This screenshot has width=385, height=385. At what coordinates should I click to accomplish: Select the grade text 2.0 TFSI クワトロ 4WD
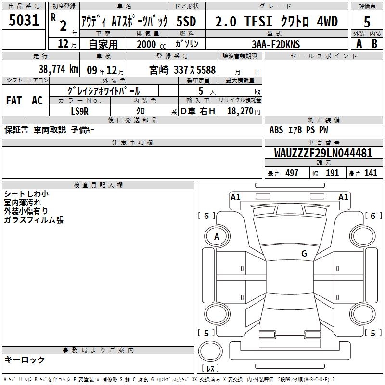coord(276,21)
